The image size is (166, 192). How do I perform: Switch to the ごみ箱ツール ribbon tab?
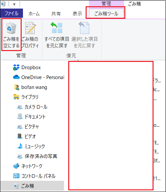(x=106, y=14)
